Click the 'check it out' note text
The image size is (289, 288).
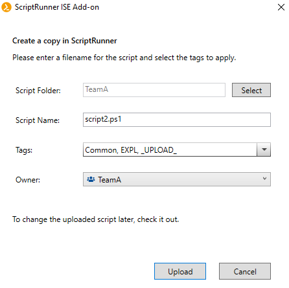tap(96, 219)
